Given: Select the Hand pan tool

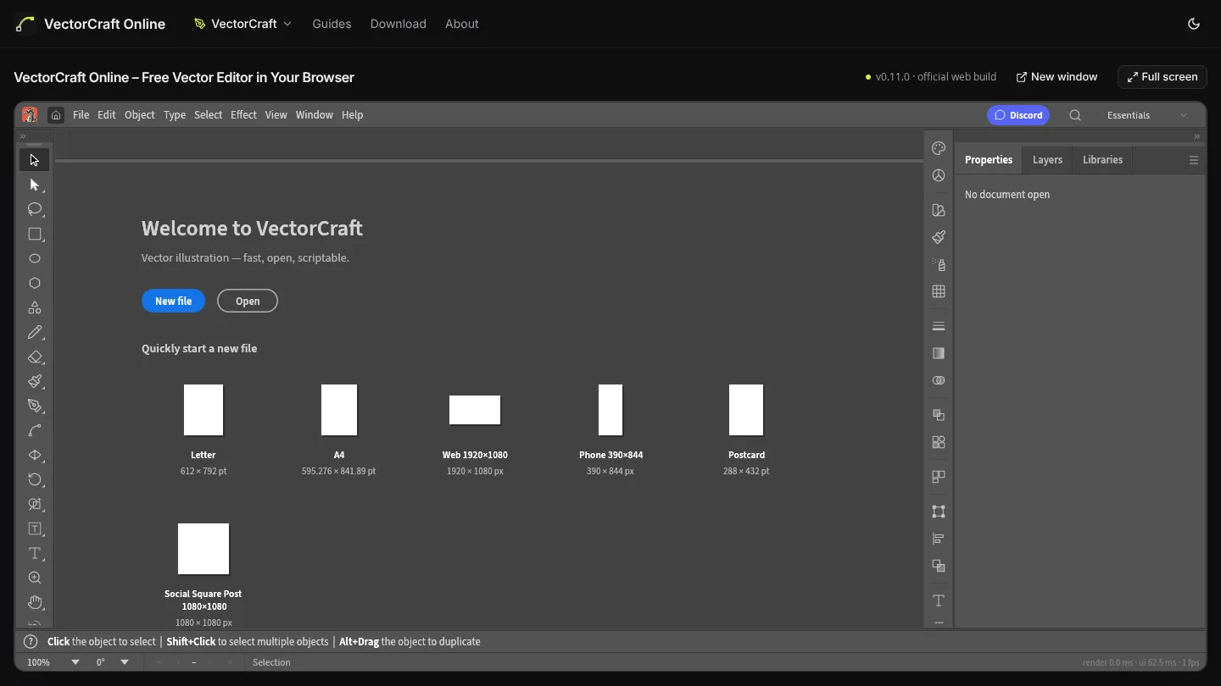Looking at the screenshot, I should 35,602.
